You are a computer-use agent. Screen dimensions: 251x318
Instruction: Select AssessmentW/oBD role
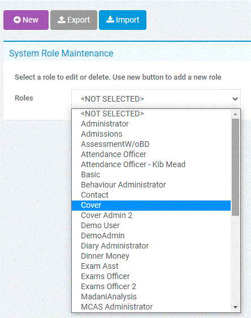pos(151,144)
